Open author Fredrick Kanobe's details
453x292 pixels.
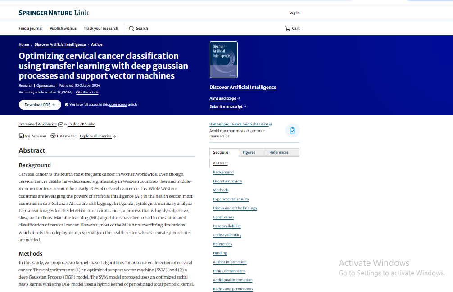81,124
